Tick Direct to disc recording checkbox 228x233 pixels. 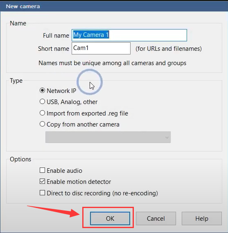coord(42,193)
